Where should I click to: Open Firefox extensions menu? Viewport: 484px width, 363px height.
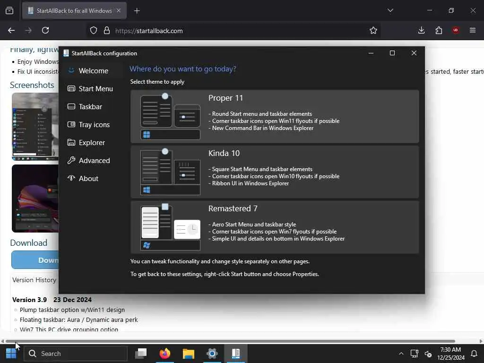pos(439,30)
